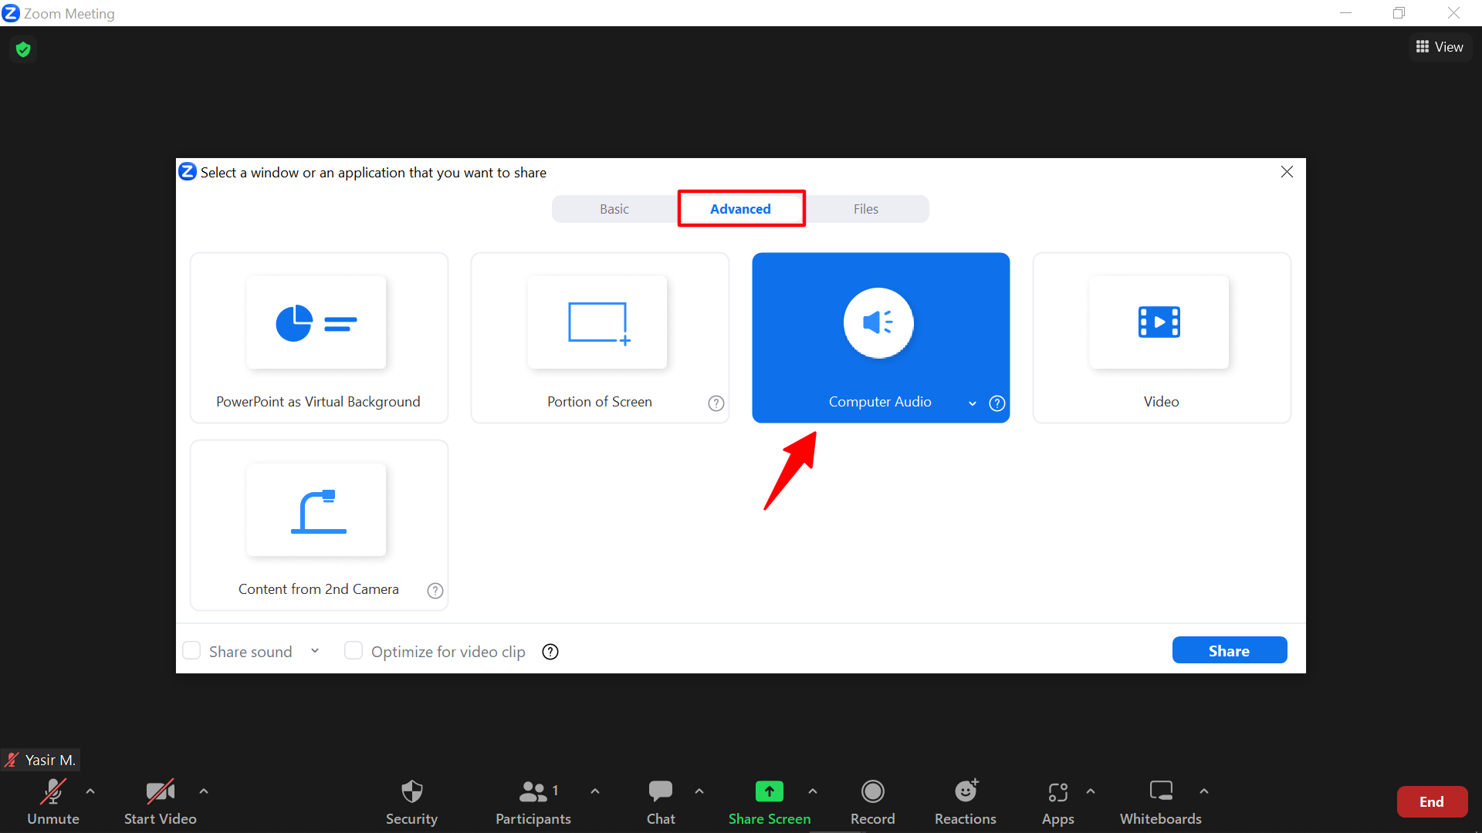Screen dimensions: 1482x833
Task: Switch to the Files tab
Action: pos(865,208)
